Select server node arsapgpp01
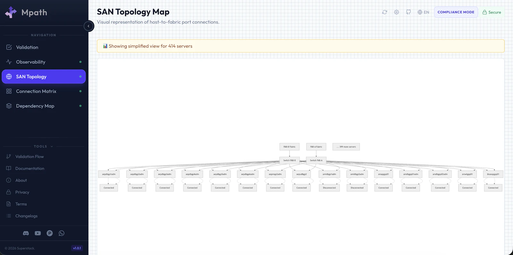 383,174
